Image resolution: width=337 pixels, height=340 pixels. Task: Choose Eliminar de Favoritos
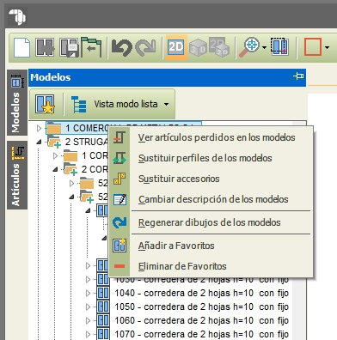(x=182, y=266)
